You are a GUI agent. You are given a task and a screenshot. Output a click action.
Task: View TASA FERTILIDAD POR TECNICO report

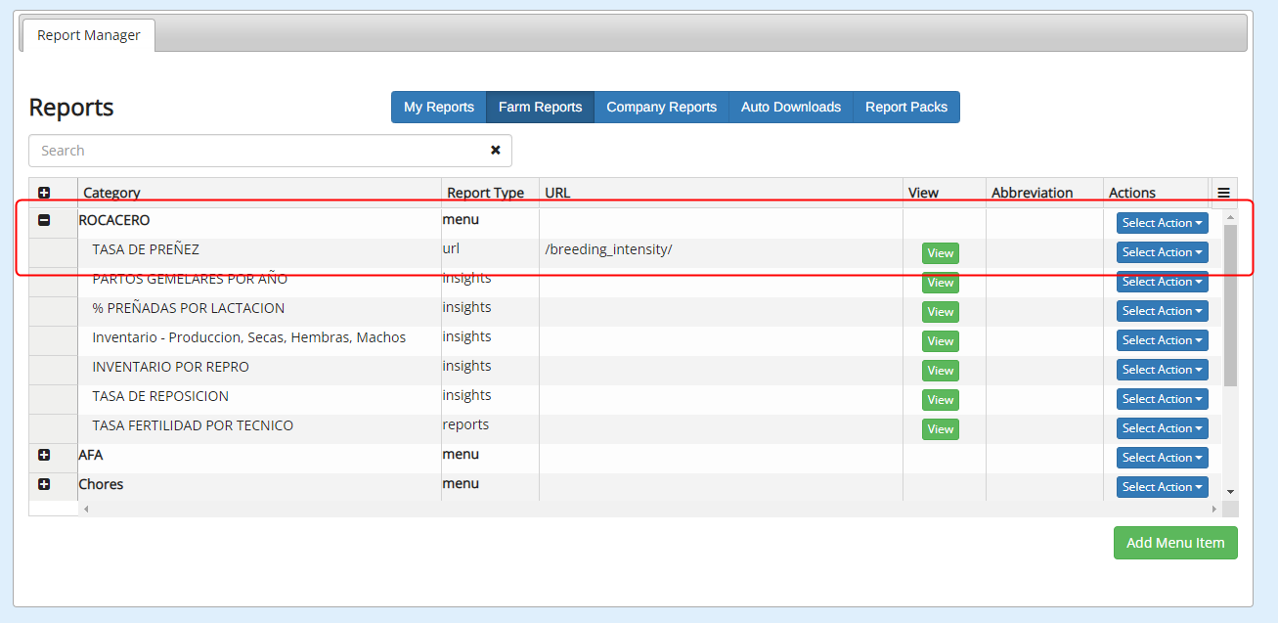click(x=940, y=429)
